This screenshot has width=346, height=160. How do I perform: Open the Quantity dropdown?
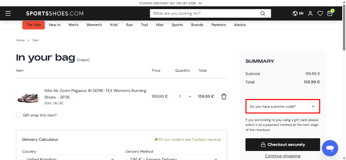[x=185, y=96]
